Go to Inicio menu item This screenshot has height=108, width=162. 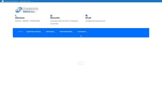coord(20,32)
